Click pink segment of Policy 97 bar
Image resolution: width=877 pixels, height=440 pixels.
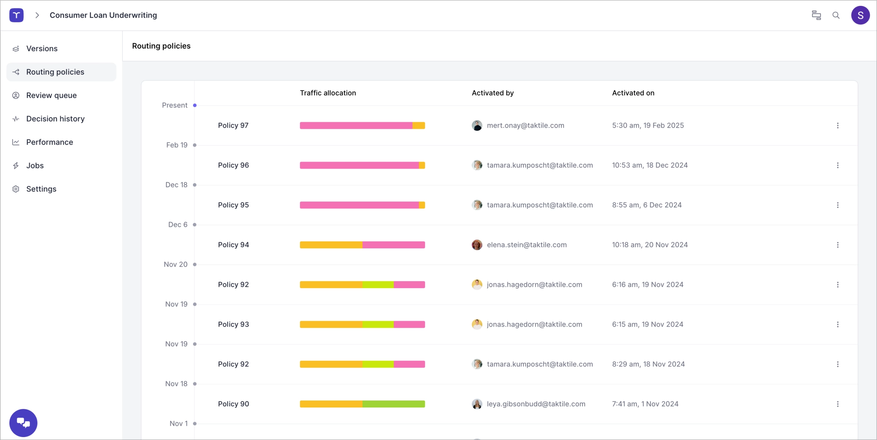tap(356, 125)
